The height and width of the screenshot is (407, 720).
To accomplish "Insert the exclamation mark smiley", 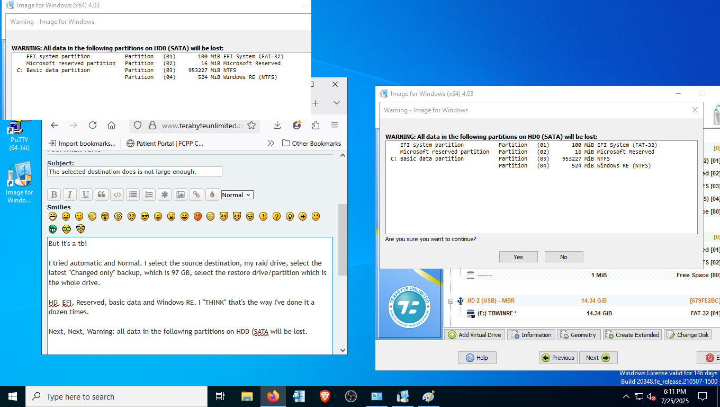I will pos(263,216).
